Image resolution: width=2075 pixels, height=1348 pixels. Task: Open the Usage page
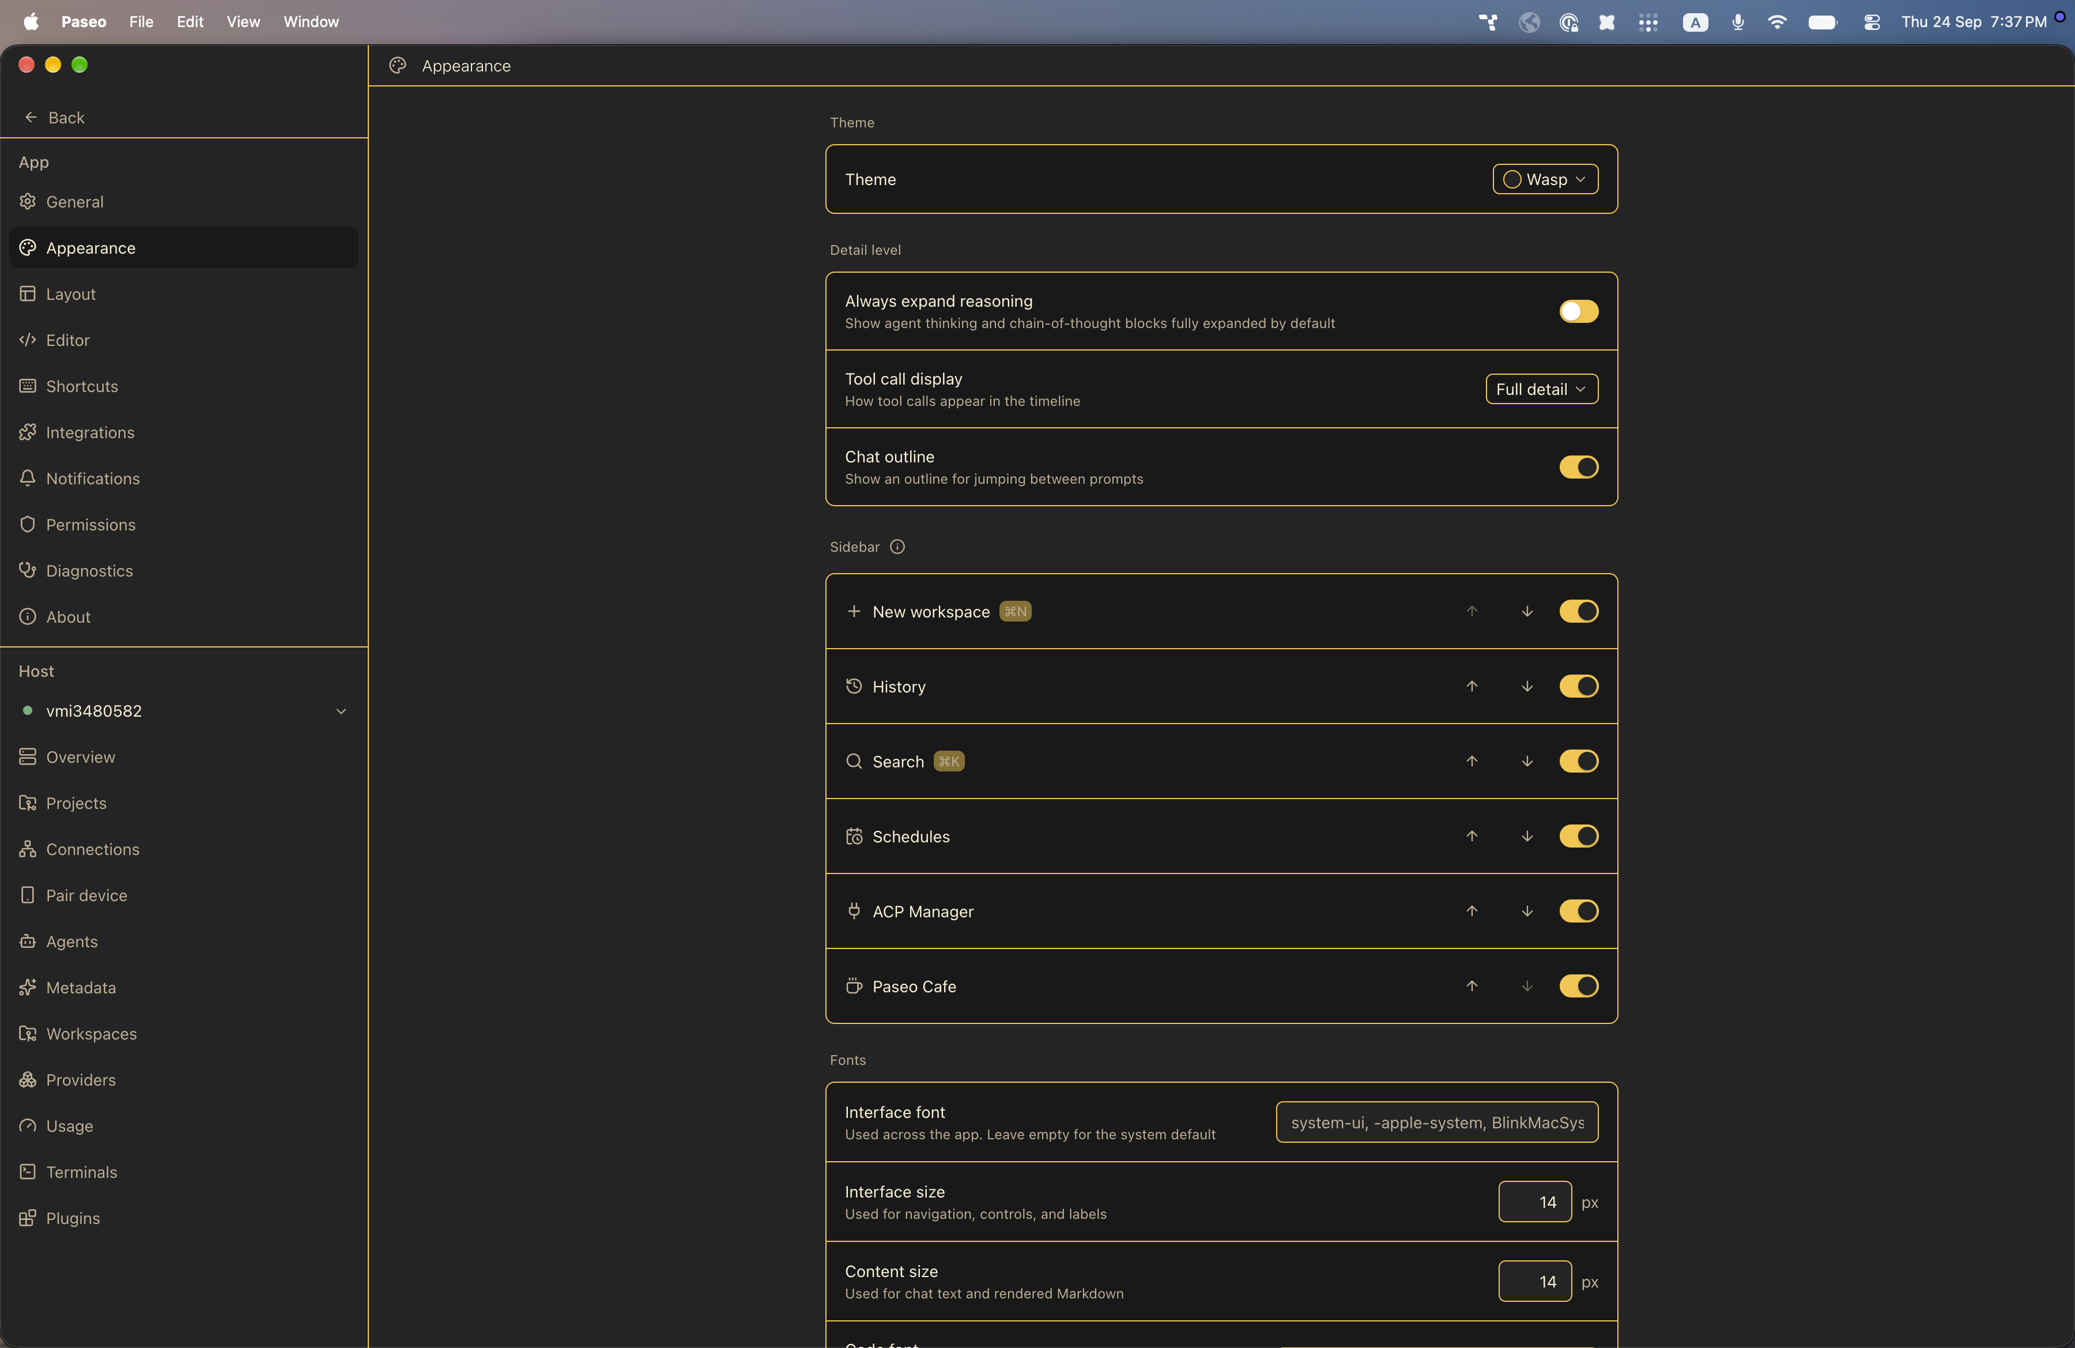coord(184,1125)
